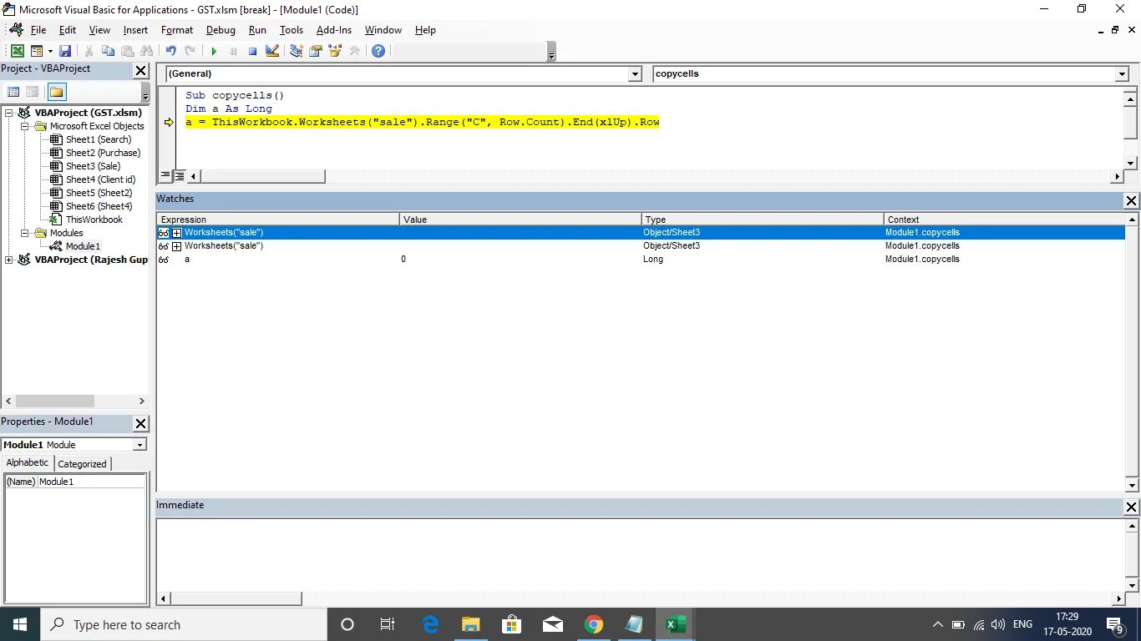Click the (Name) property value Module1
1141x641 pixels.
(x=91, y=482)
